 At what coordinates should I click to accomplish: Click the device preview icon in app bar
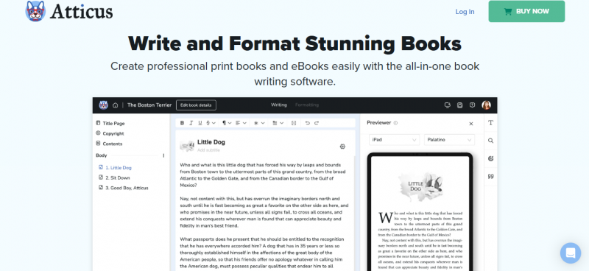click(447, 105)
